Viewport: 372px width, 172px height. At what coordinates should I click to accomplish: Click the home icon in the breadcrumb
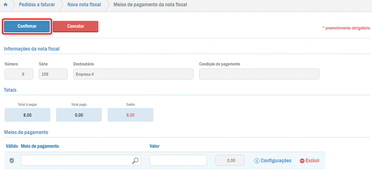click(5, 5)
